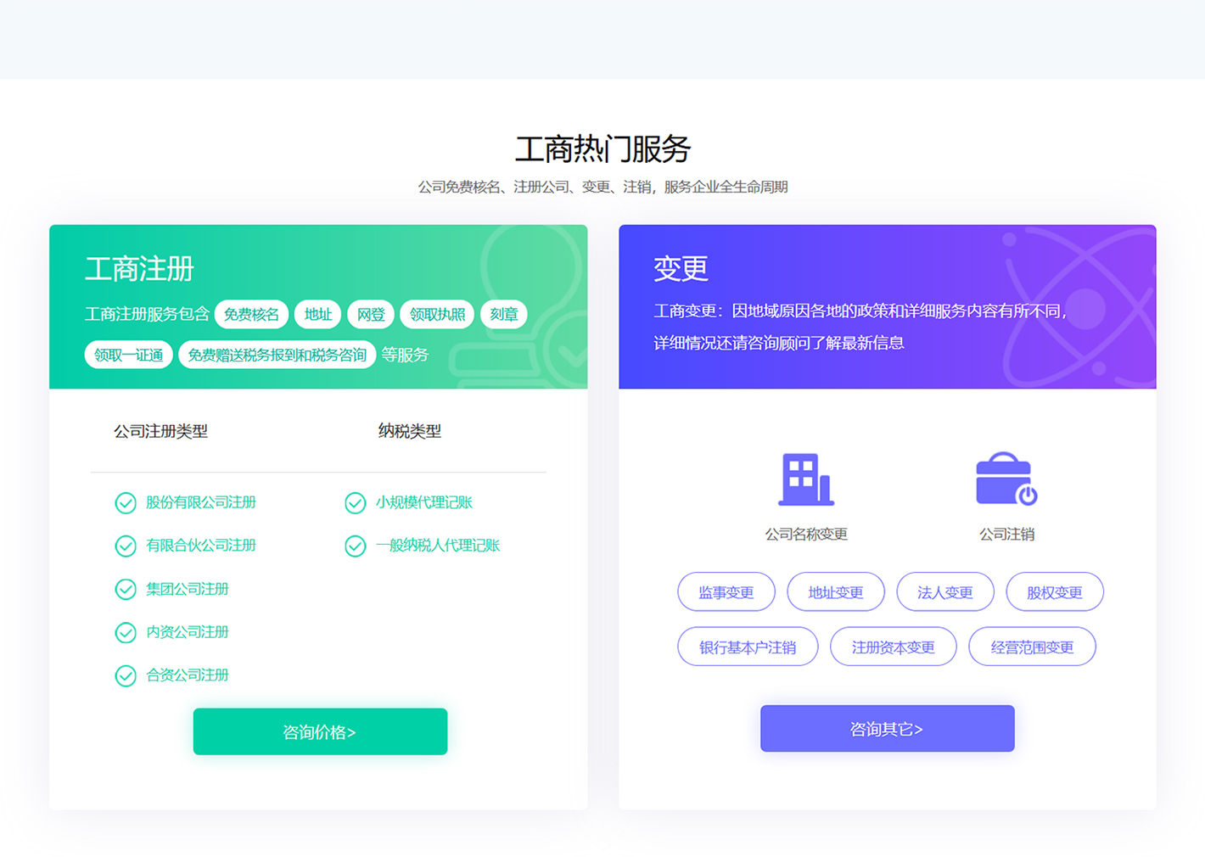Click checkmark icon beside 有限合伙公司注册
This screenshot has width=1205, height=857.
coord(126,546)
